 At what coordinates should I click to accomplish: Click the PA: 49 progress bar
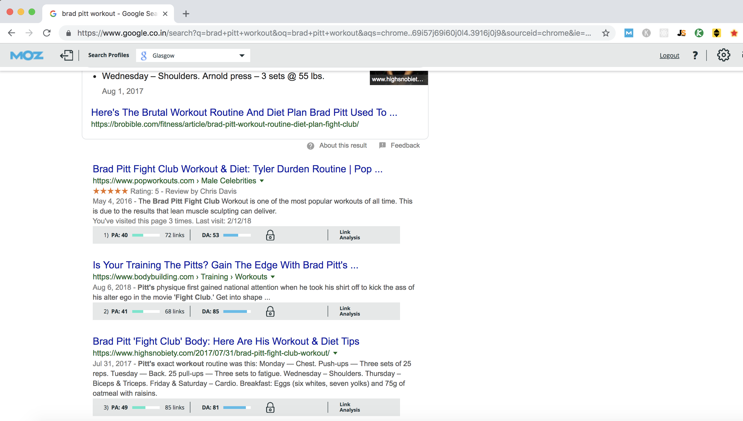146,408
